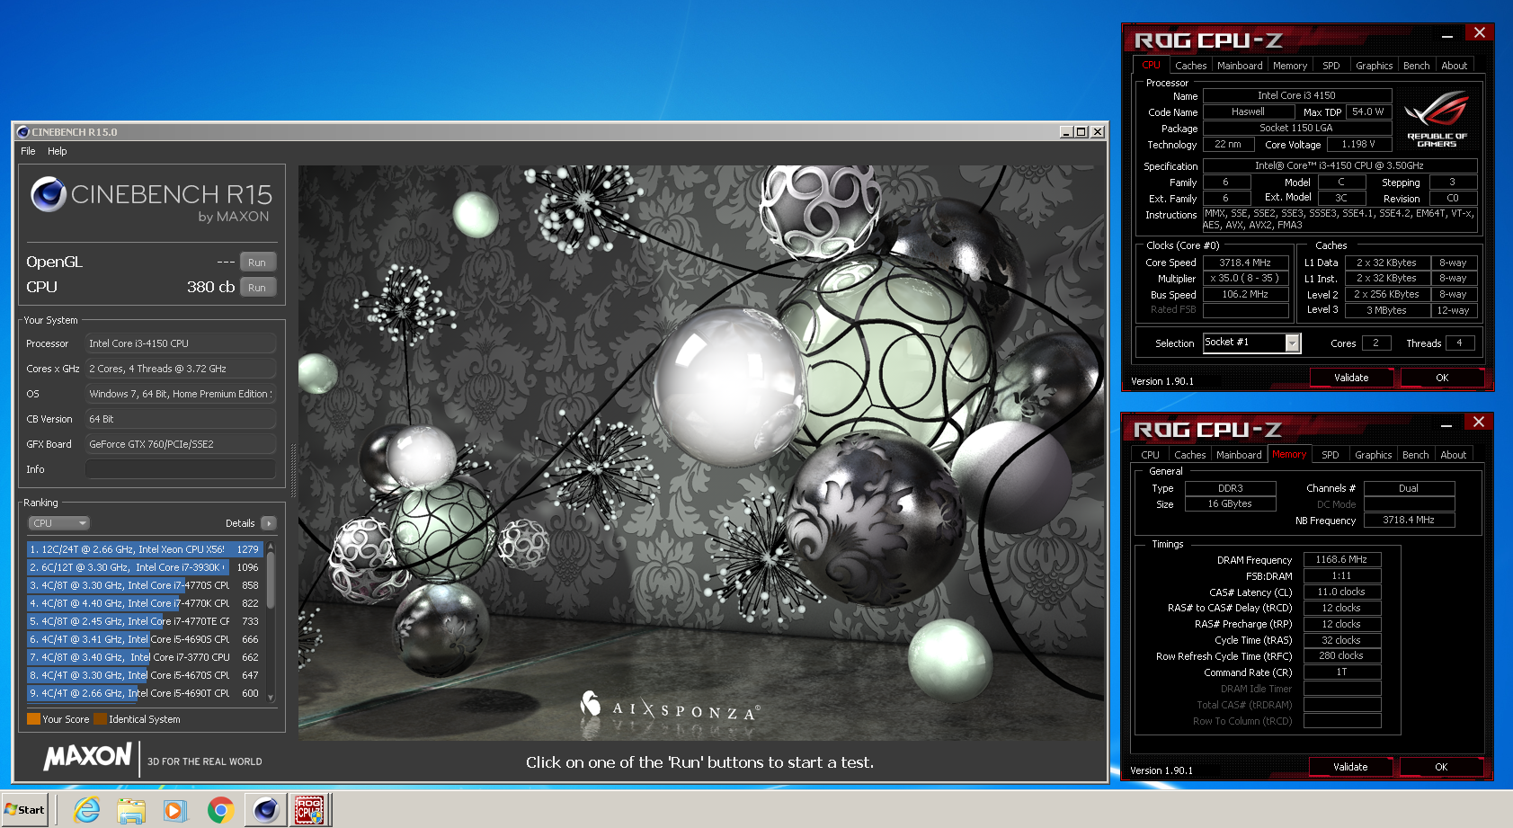Click the DRAM Frequency 1168.6 MHz value
1513x828 pixels.
(1341, 559)
